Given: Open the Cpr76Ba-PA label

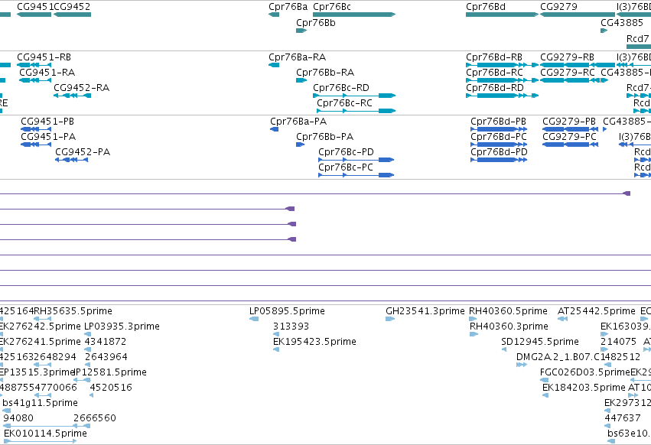Looking at the screenshot, I should [298, 122].
